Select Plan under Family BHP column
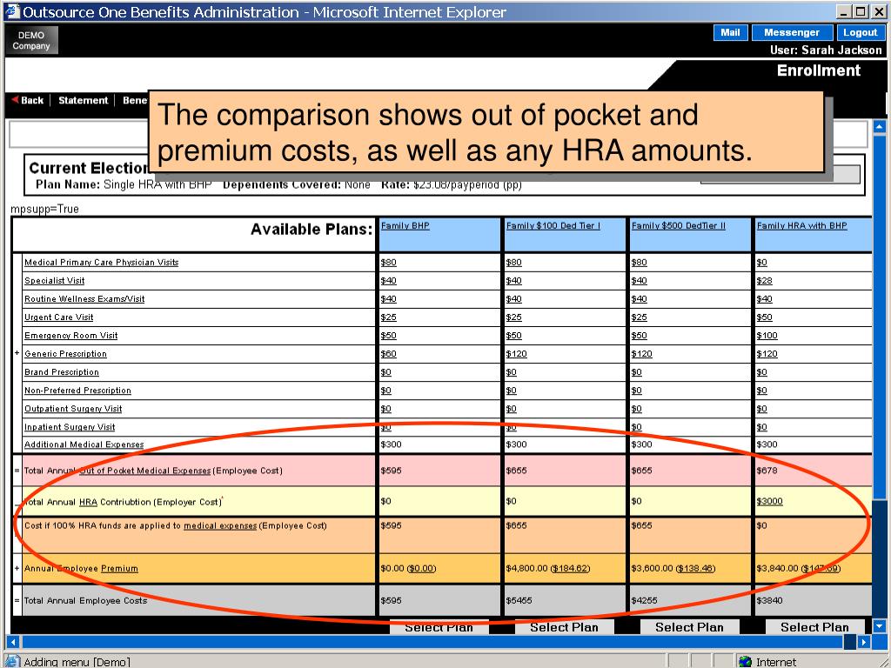 [439, 627]
